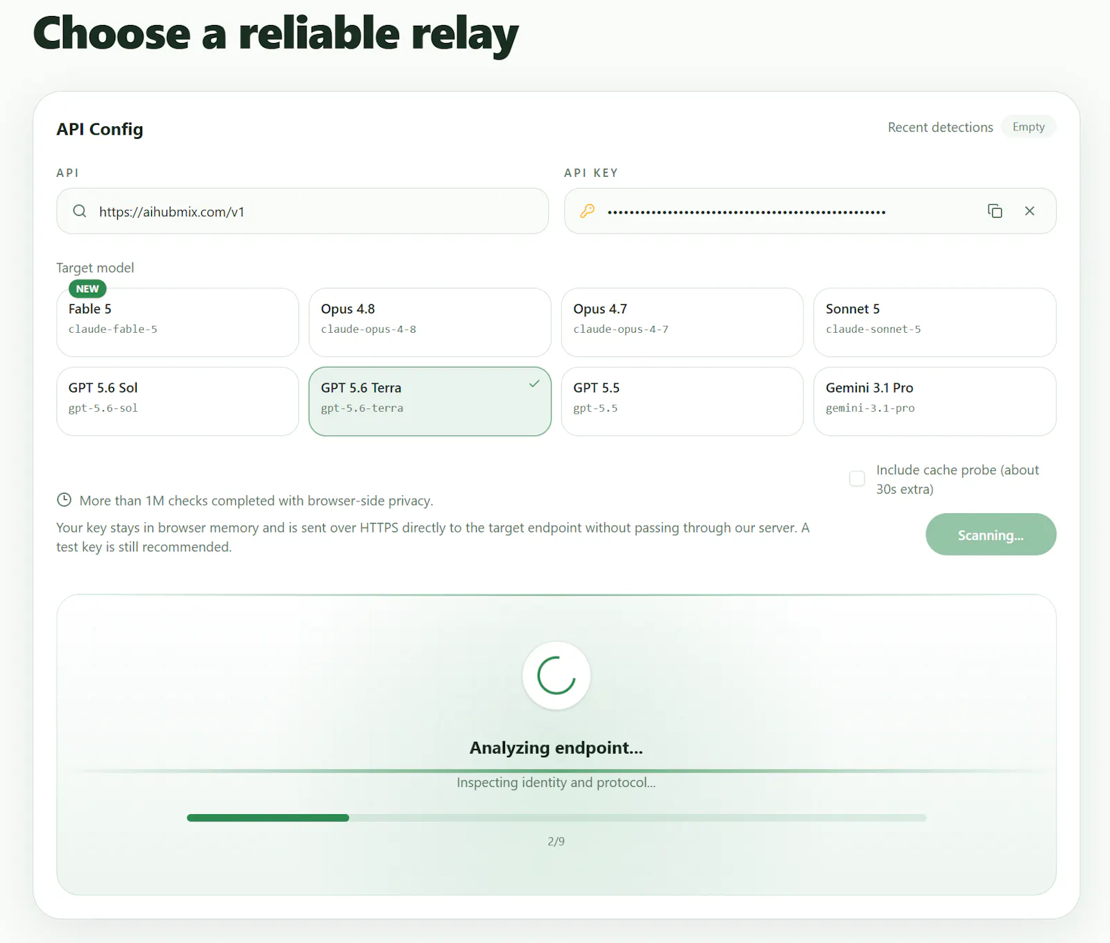The height and width of the screenshot is (943, 1110).
Task: Select the Gemini 3.1 Pro target model
Action: [934, 401]
